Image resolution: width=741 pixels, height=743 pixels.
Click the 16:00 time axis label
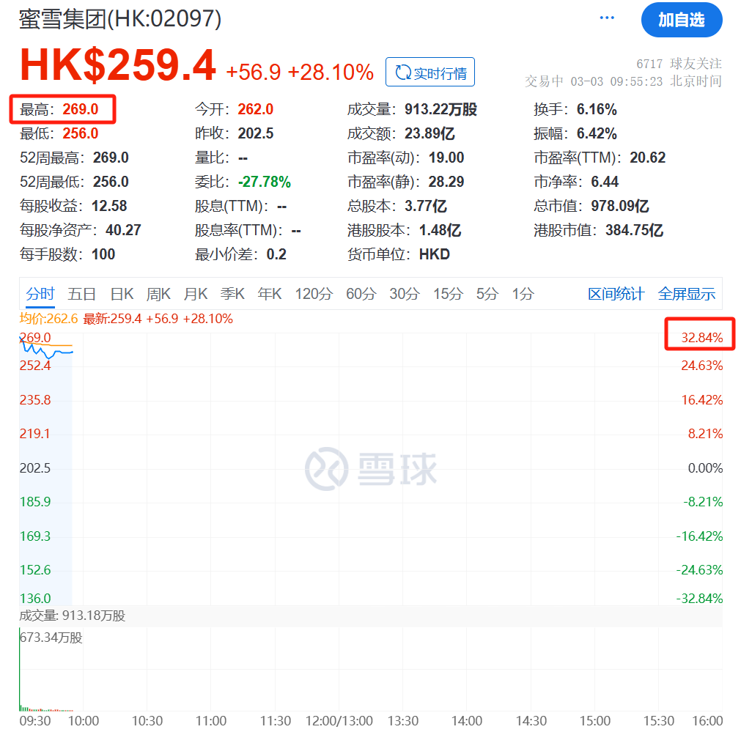click(x=707, y=721)
